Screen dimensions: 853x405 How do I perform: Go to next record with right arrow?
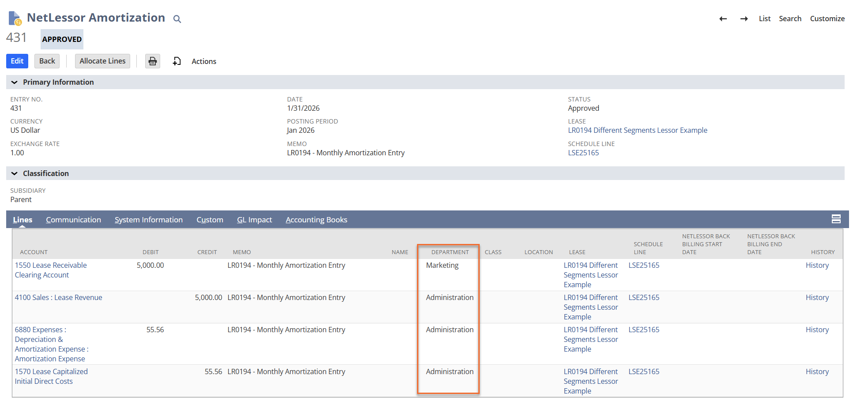[744, 19]
